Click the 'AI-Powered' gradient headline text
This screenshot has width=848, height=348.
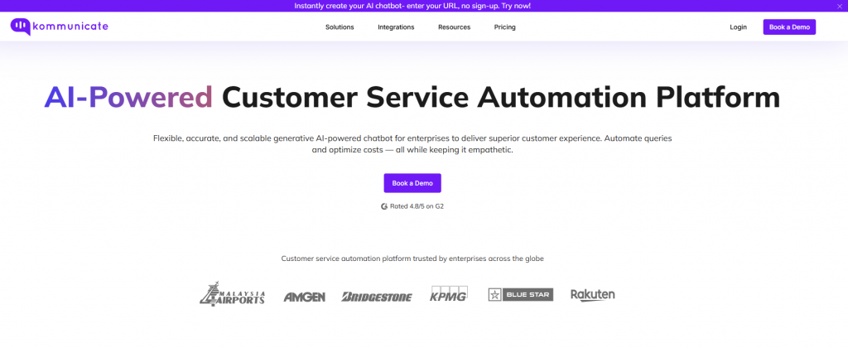[x=128, y=98]
